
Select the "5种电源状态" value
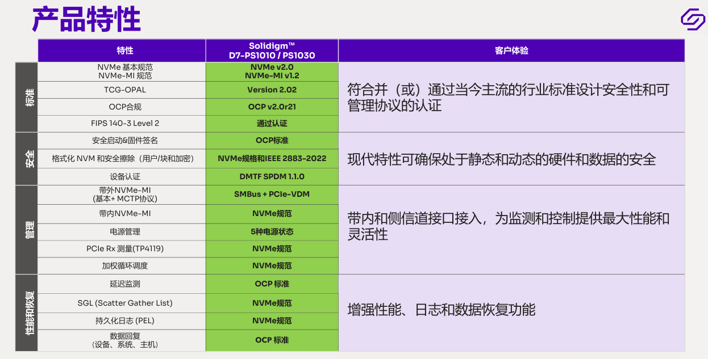tap(272, 232)
